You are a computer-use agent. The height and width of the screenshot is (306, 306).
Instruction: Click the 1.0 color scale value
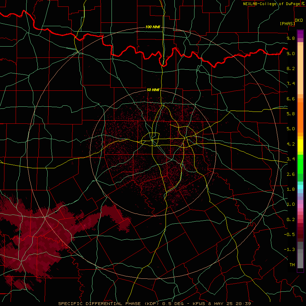(291, 204)
